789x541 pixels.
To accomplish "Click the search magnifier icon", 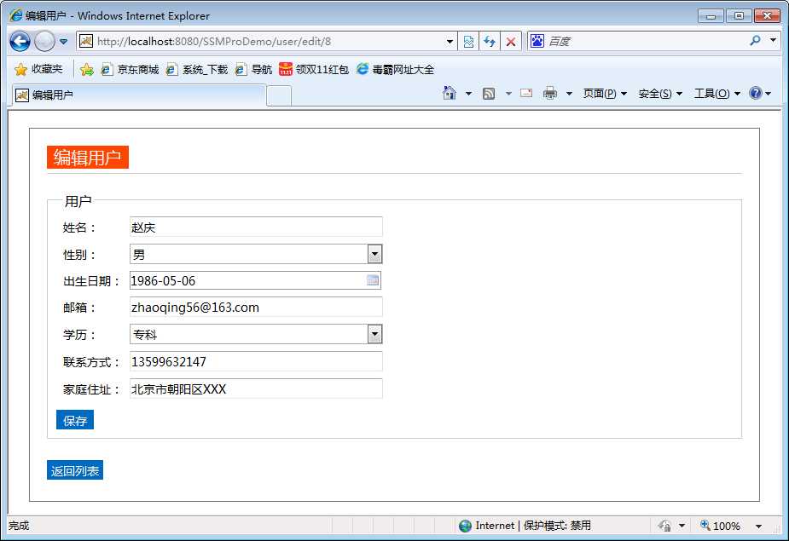I will 755,41.
